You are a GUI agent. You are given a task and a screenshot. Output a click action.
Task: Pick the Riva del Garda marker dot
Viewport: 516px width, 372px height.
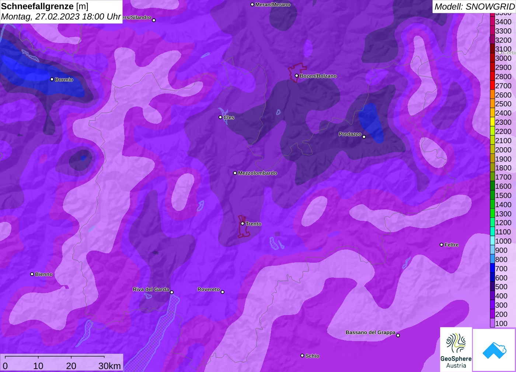[172, 293]
